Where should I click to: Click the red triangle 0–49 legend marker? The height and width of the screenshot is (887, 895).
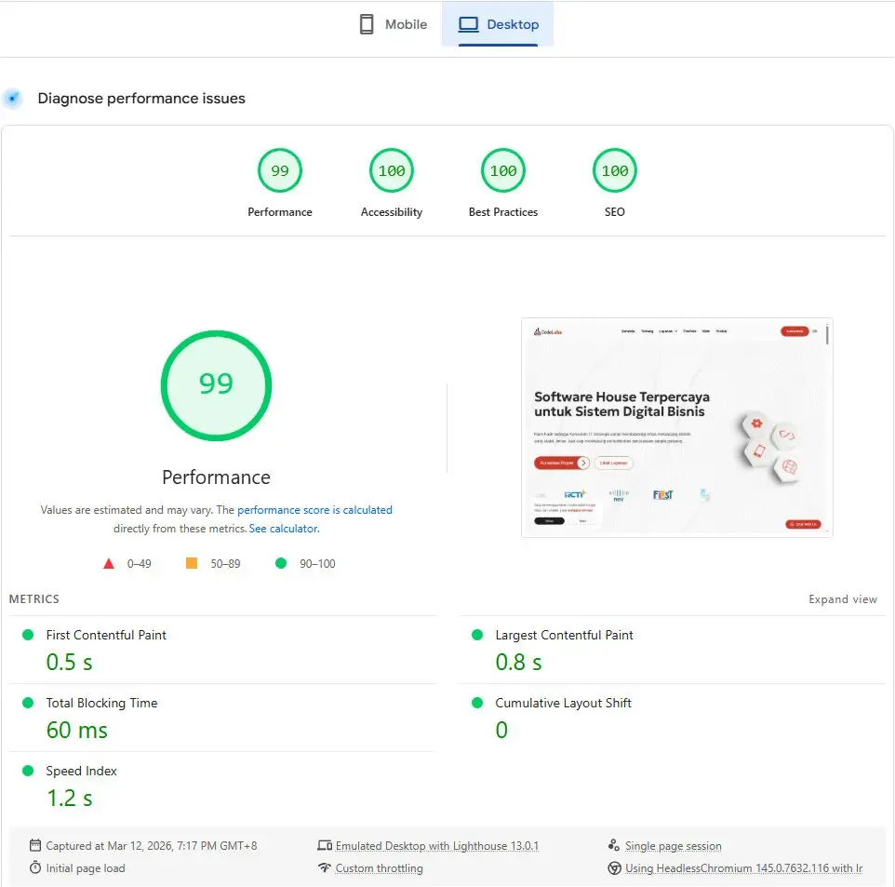pos(109,563)
